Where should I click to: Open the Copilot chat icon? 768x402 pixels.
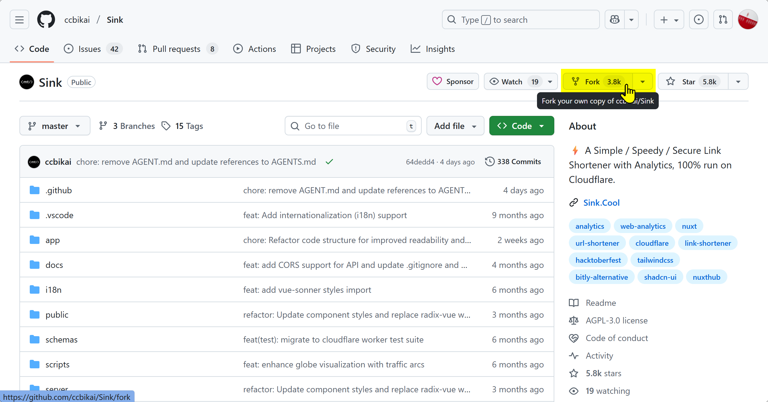click(615, 20)
